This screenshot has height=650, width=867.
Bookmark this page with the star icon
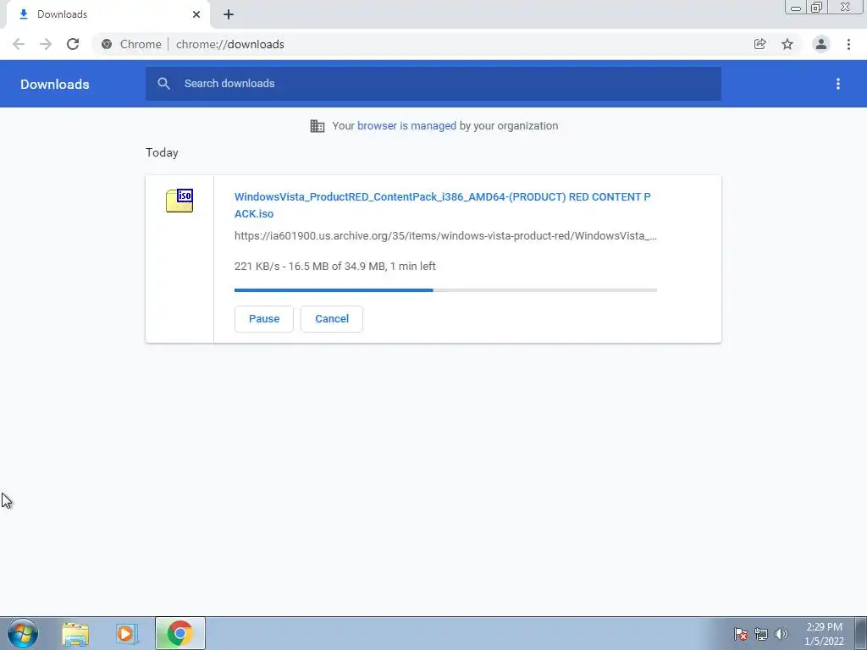pos(787,44)
